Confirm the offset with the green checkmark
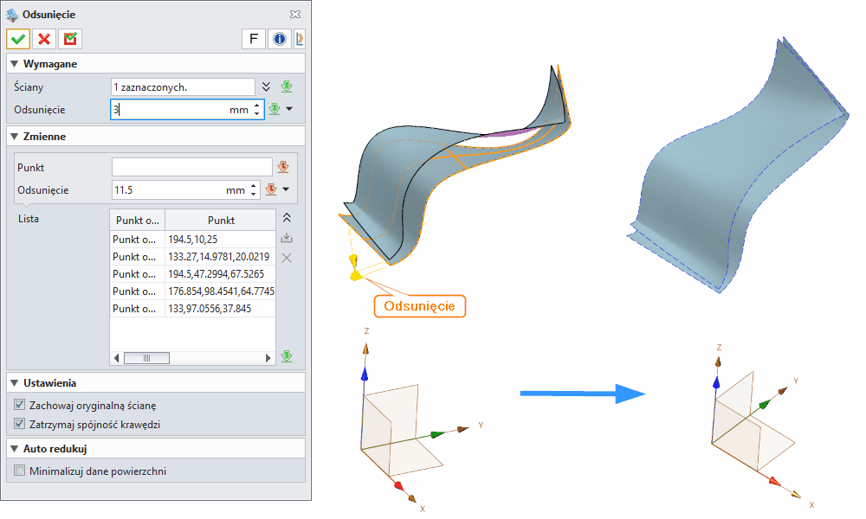Screen dimensions: 866x519 17,38
